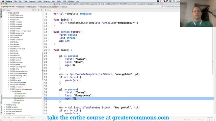Click the main.go file icon in the breadcrumb bar
This screenshot has height=121, width=216.
tap(61, 7)
